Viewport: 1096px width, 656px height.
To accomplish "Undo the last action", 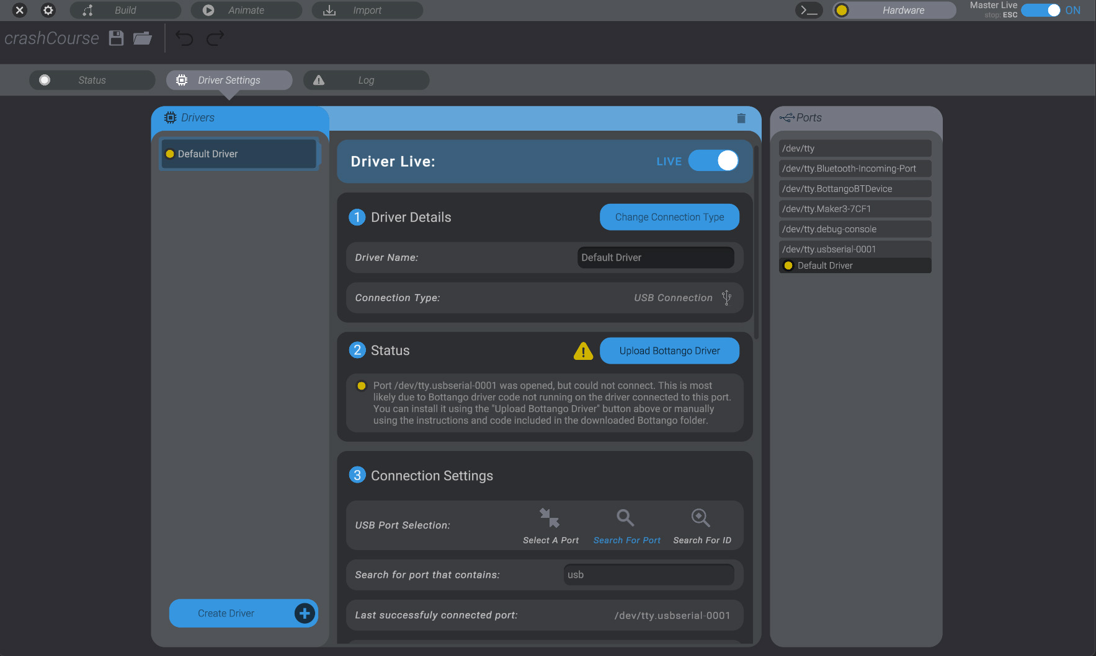I will 184,38.
